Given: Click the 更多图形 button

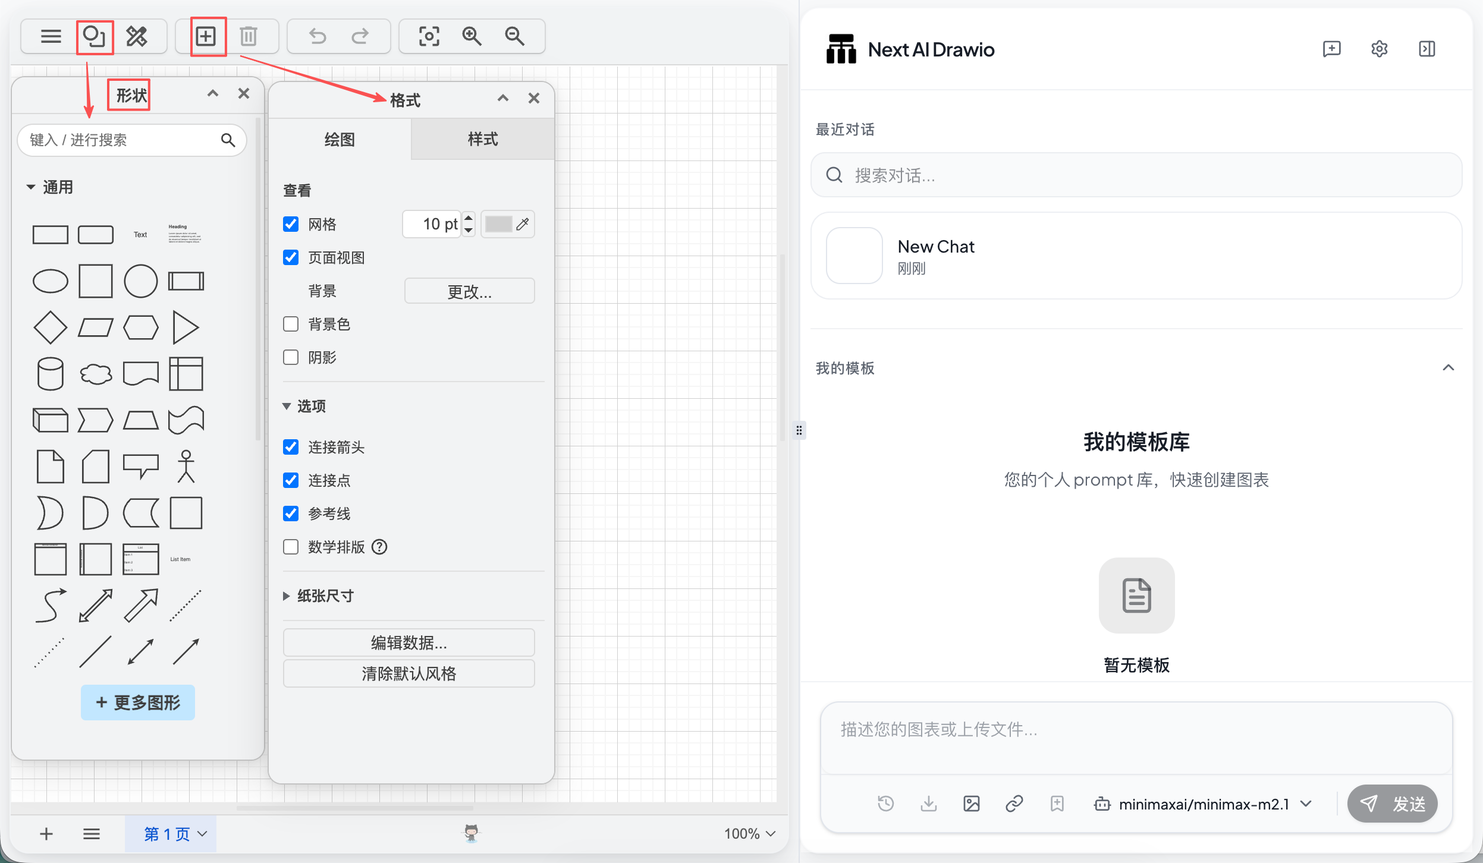Looking at the screenshot, I should tap(138, 703).
